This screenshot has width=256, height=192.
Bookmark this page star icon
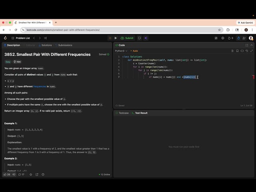tap(220, 30)
